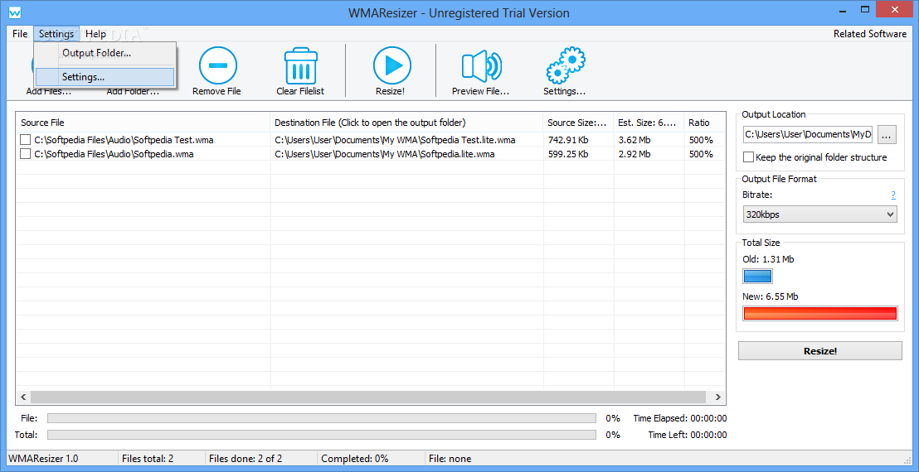Click the Source Size column header

tap(578, 123)
